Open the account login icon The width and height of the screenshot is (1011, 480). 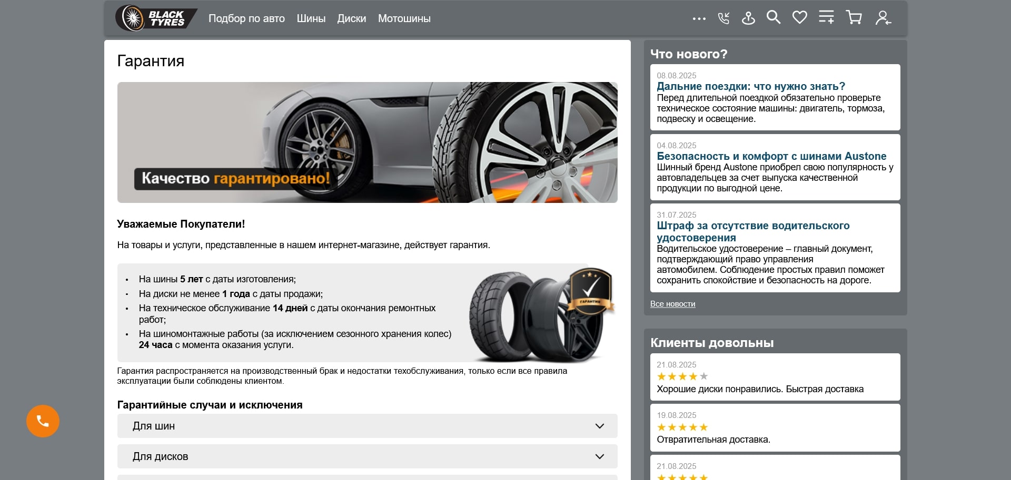tap(883, 18)
